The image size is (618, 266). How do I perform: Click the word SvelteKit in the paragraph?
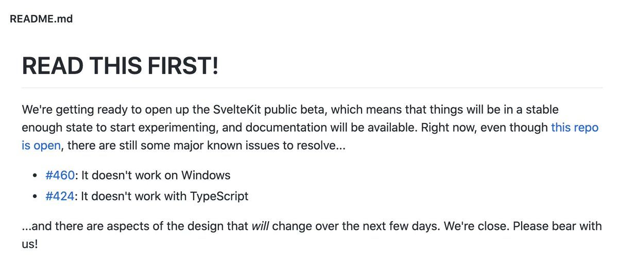click(238, 110)
